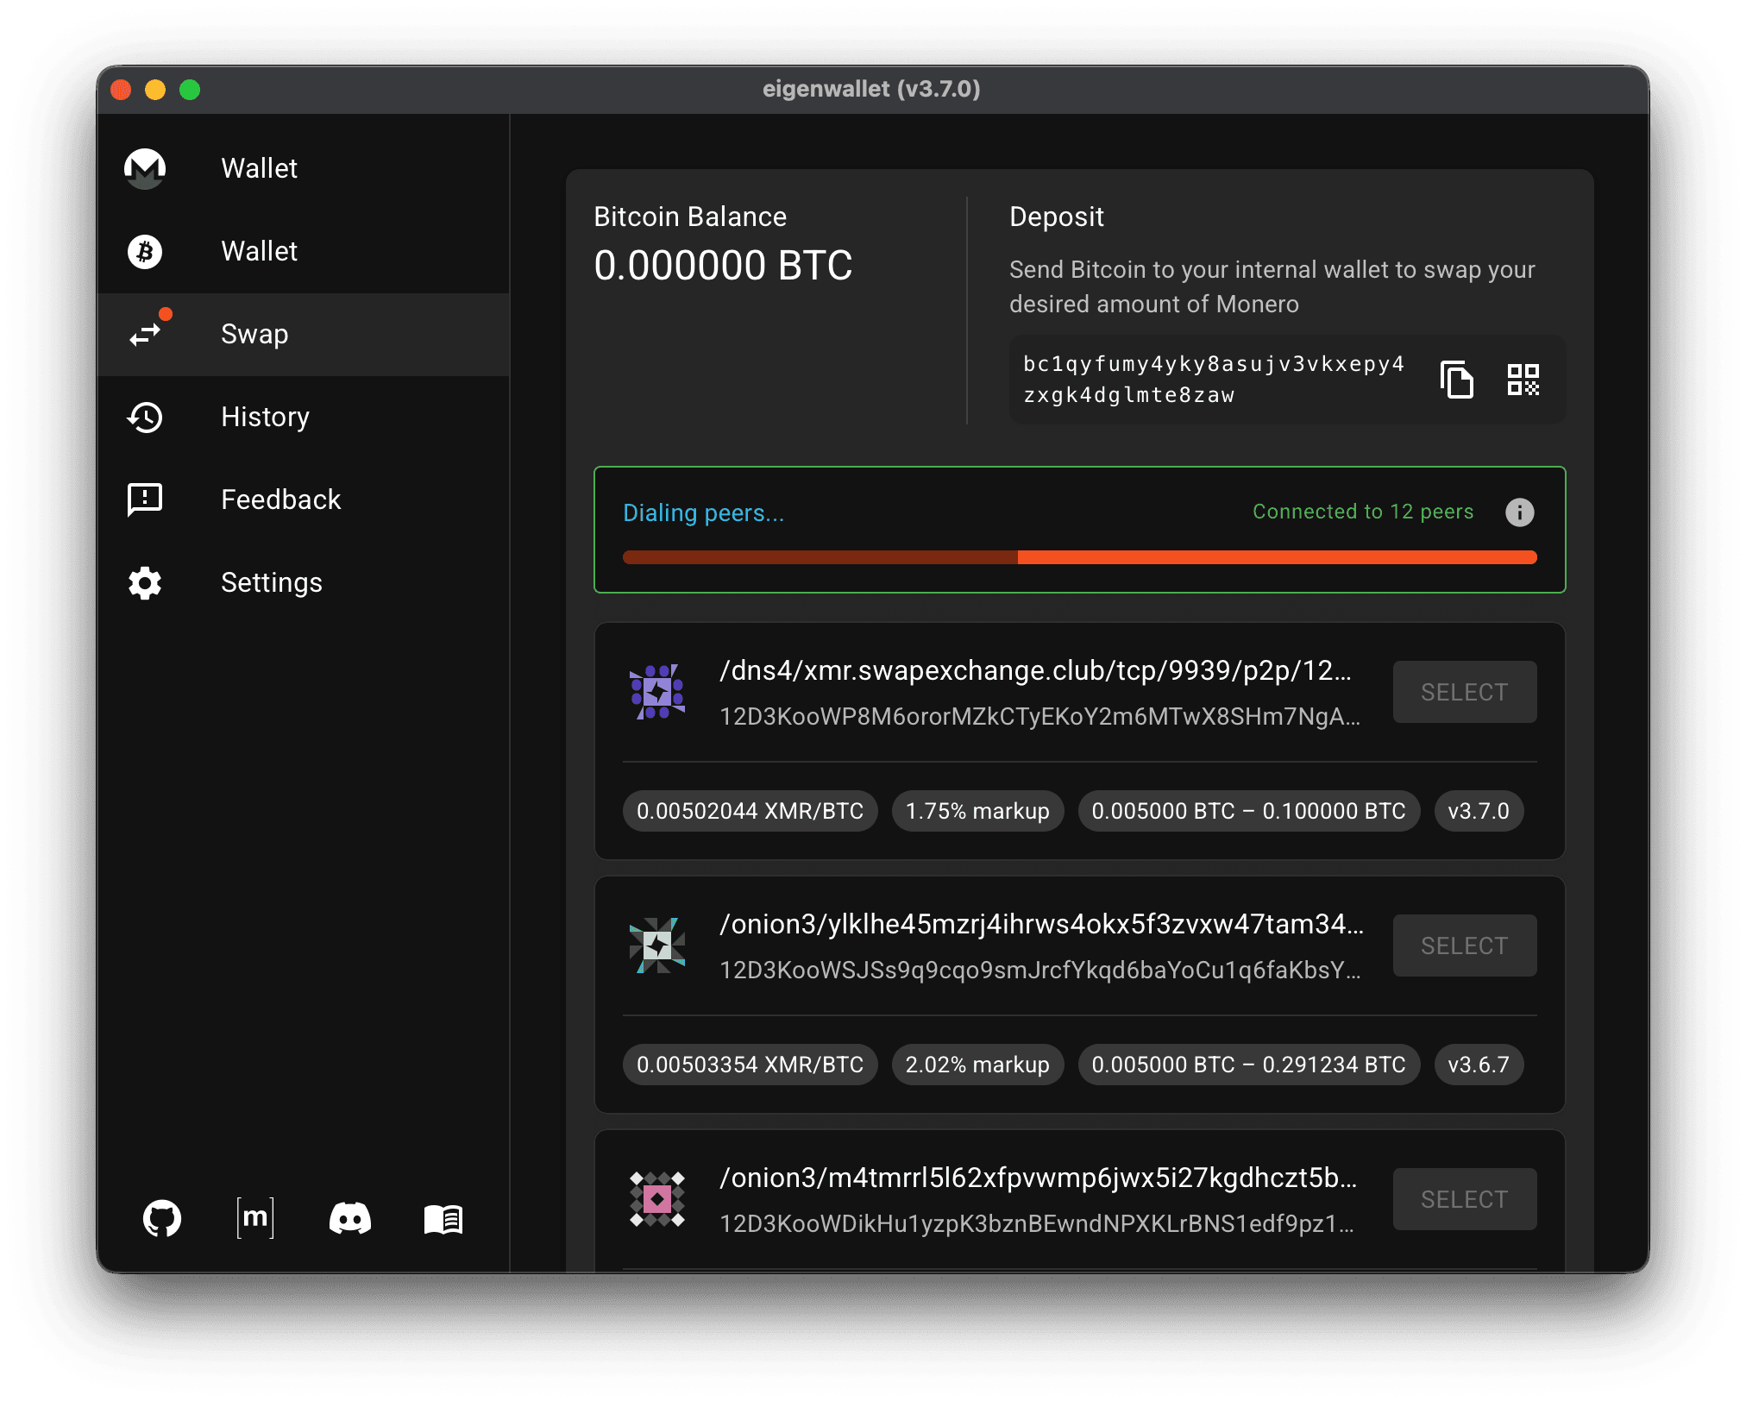The image size is (1746, 1401).
Task: Open the documentation book icon
Action: pos(443,1219)
